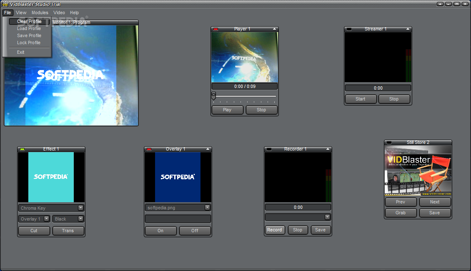471x271 pixels.
Task: Toggle the indicator light on Still Store 2
Action: (389, 143)
